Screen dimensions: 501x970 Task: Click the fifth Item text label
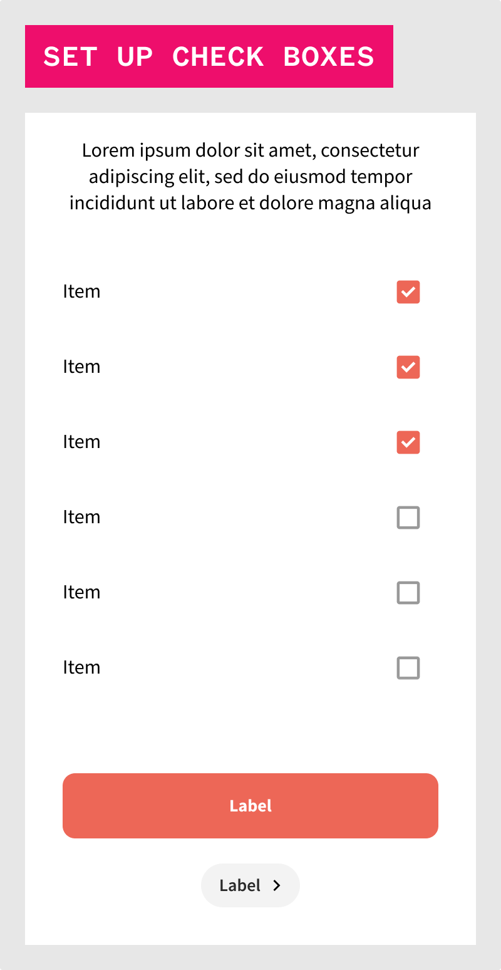click(x=81, y=593)
